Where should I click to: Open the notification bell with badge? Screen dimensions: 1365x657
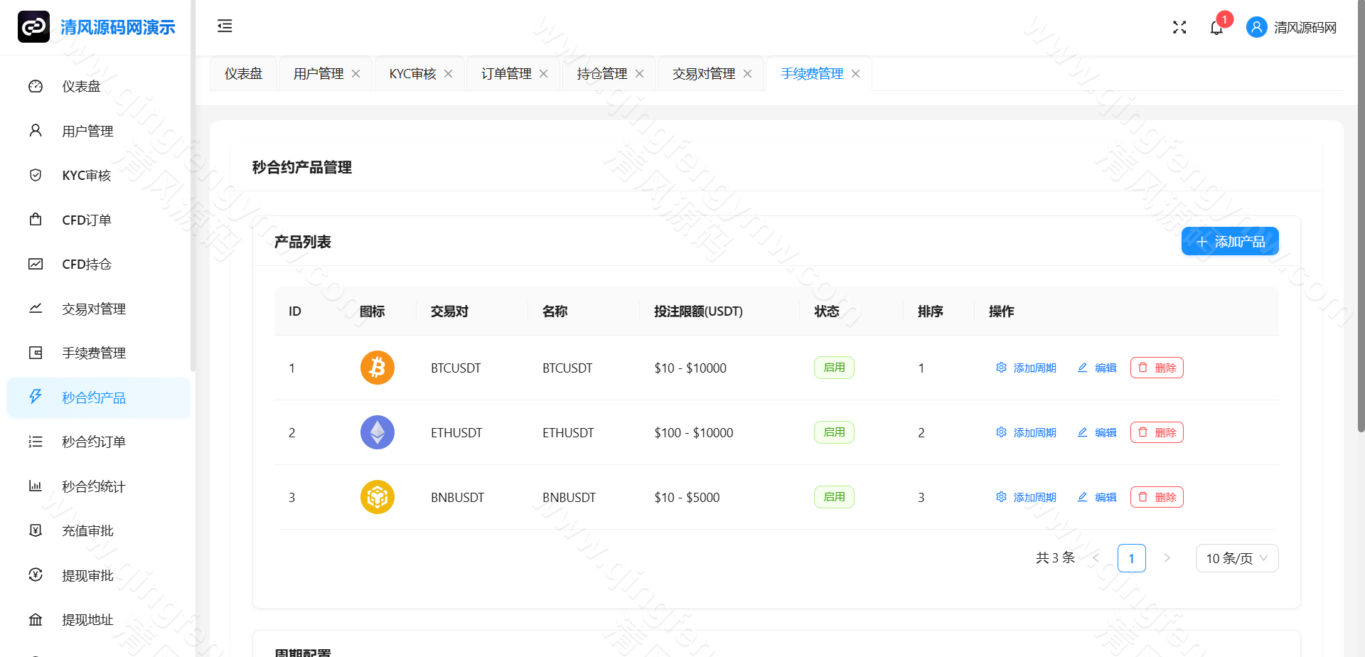click(1216, 27)
